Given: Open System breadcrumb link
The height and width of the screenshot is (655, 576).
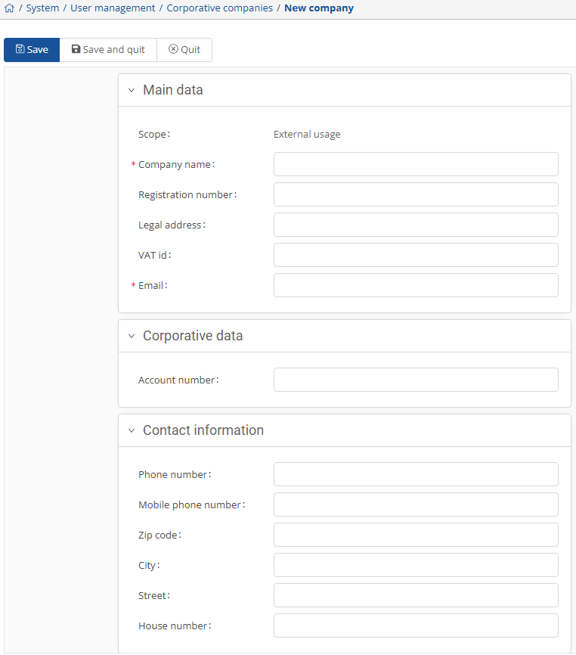Looking at the screenshot, I should [x=42, y=8].
